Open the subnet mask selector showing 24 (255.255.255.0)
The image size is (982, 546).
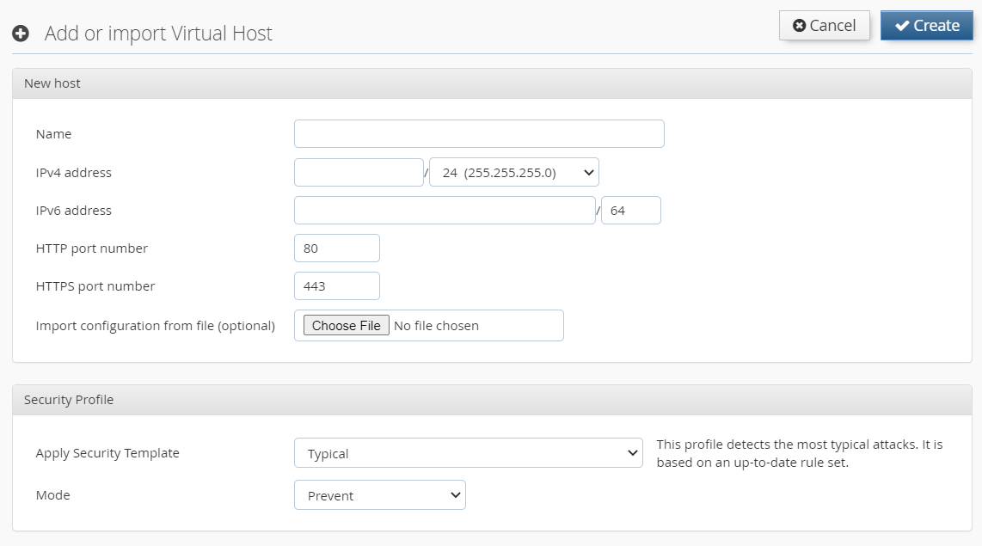coord(512,172)
